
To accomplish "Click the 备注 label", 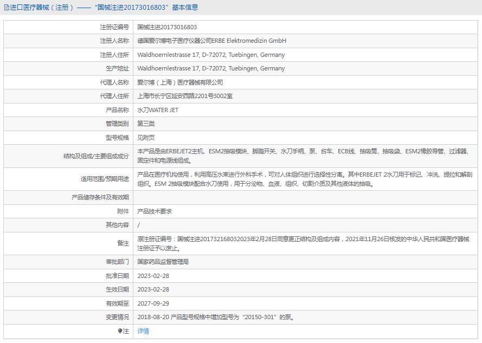I will tap(123, 243).
